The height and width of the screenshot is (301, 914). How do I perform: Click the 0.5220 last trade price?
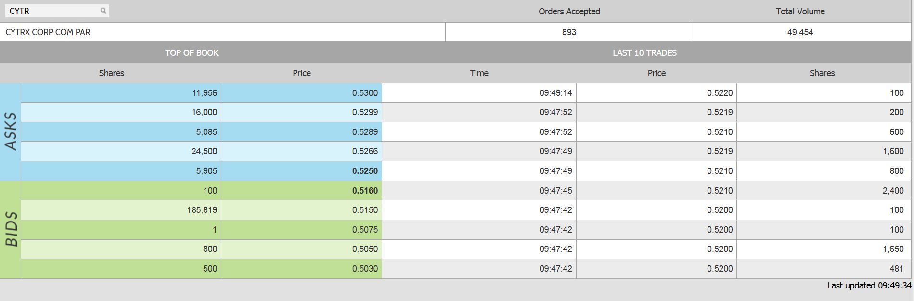(720, 93)
